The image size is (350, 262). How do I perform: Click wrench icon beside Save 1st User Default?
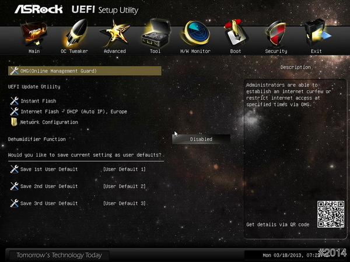point(14,169)
